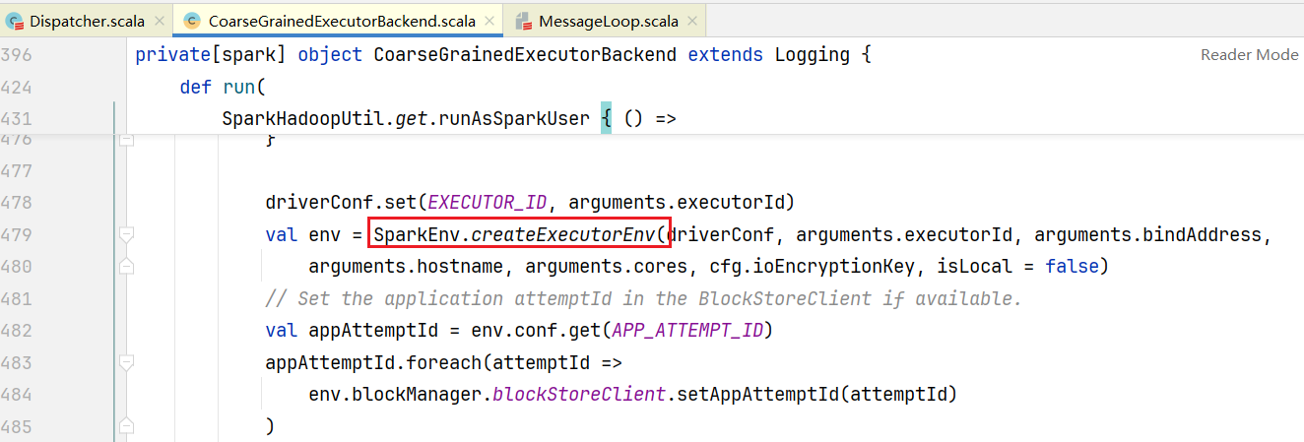Click line number 482 in gutter

coord(30,331)
